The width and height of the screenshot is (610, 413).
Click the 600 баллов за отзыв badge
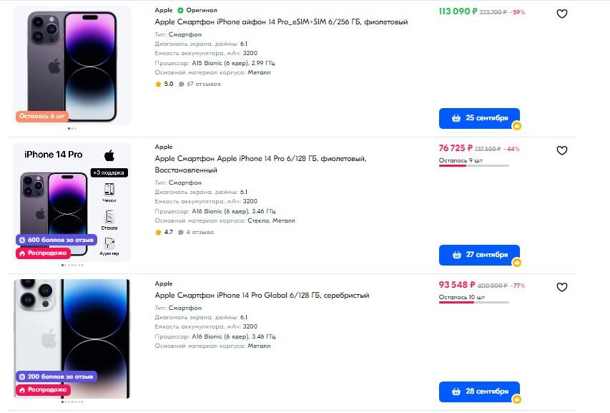pyautogui.click(x=56, y=240)
